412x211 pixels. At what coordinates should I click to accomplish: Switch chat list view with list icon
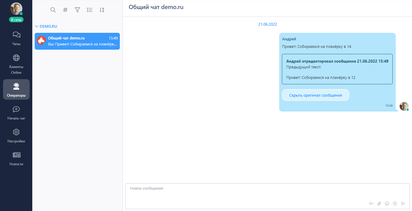[90, 10]
